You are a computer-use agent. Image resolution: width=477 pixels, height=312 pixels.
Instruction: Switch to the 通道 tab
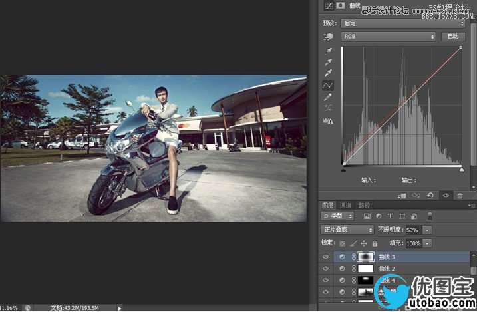345,206
